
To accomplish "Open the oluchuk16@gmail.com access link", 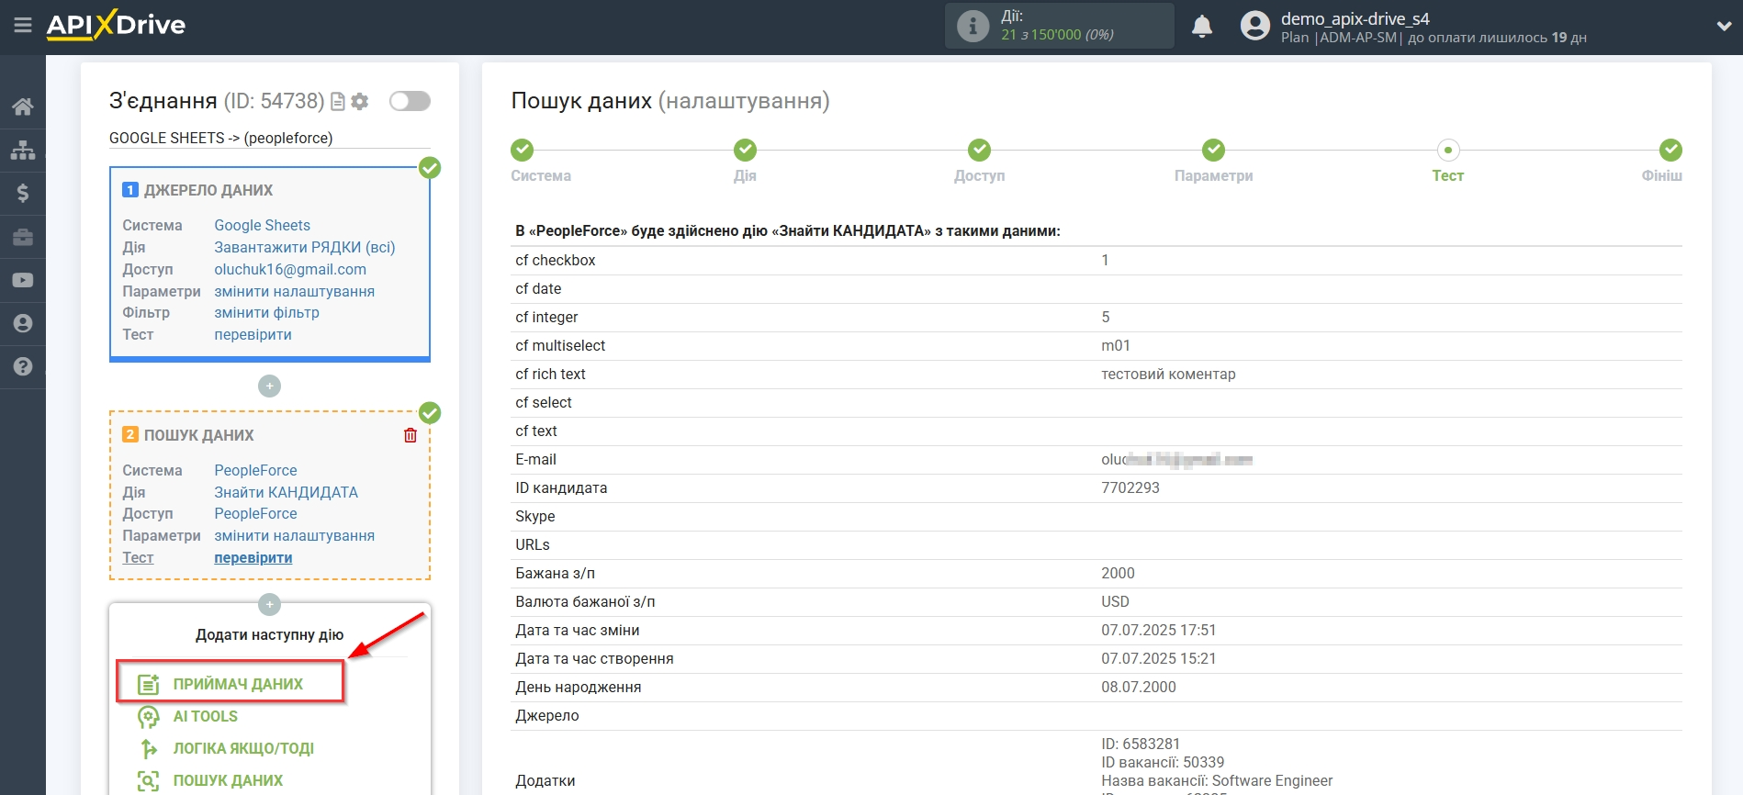I will pos(290,269).
